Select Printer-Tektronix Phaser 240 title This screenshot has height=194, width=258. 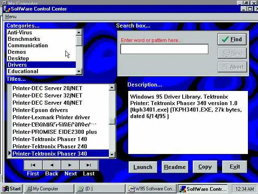click(60, 146)
